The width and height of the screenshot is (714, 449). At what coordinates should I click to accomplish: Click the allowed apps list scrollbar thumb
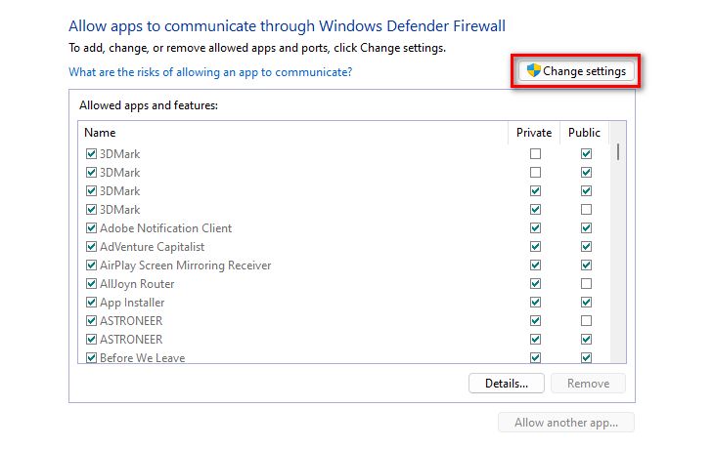(x=618, y=152)
